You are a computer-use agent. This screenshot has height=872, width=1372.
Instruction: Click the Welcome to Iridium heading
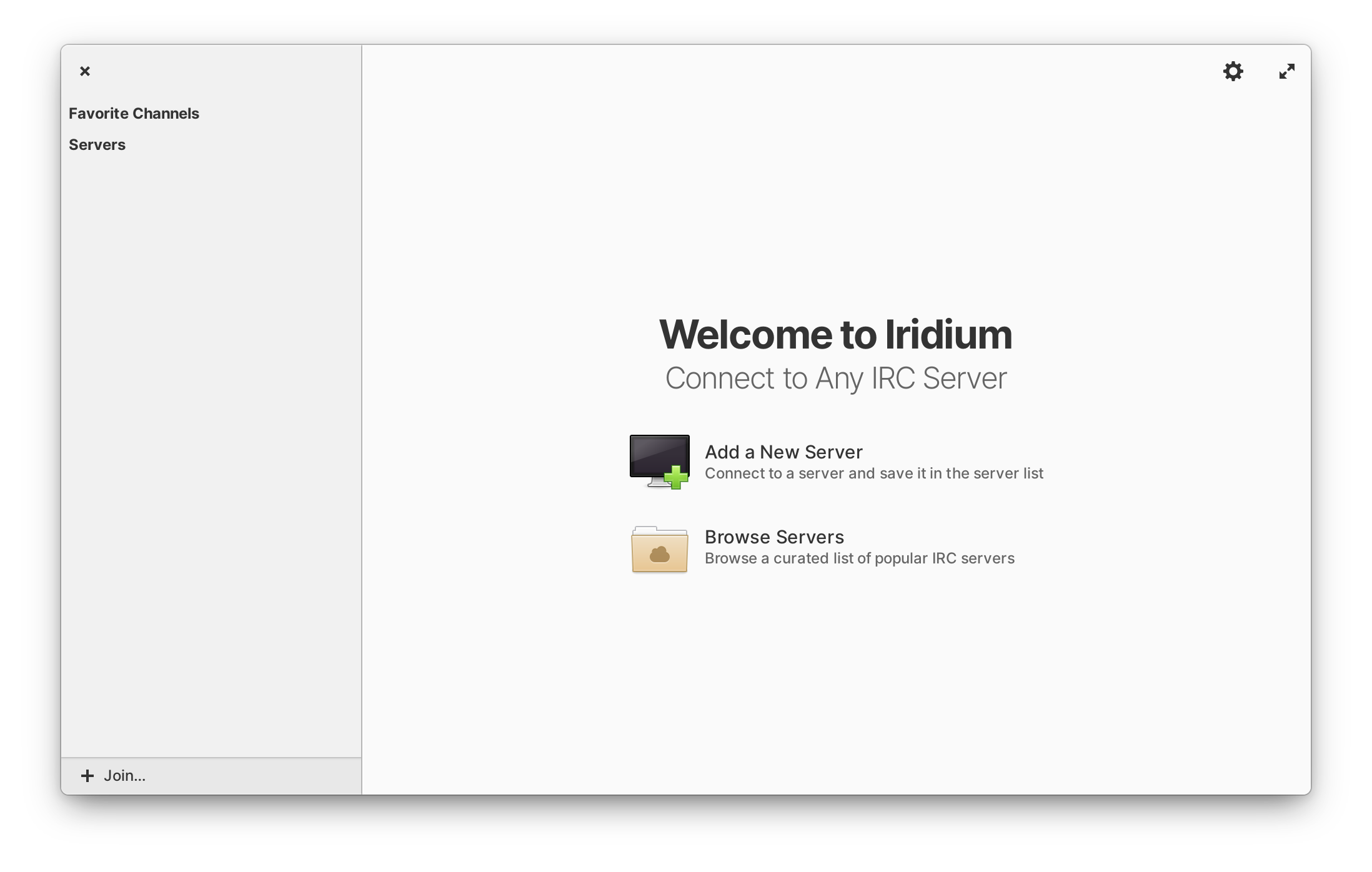835,334
